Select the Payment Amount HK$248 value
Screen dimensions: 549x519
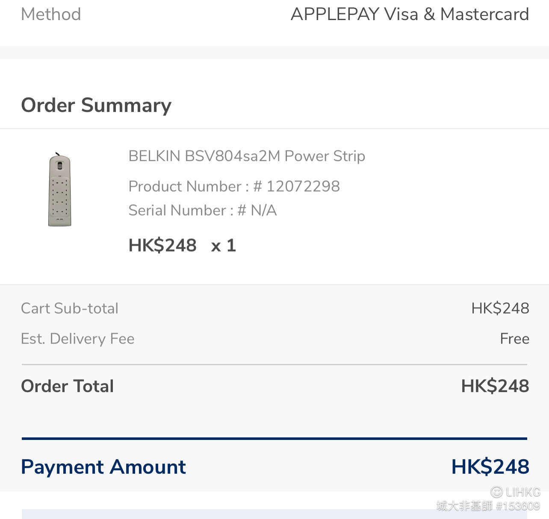click(490, 466)
